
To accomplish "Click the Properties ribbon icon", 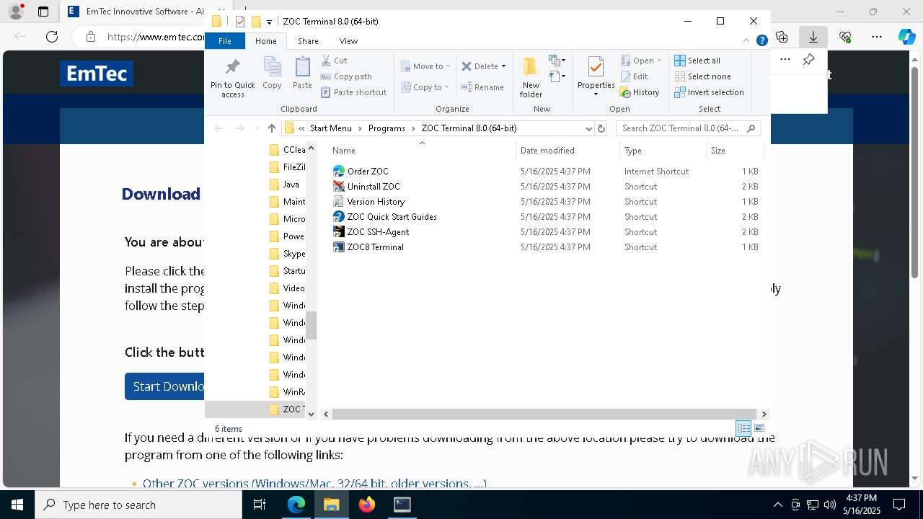I will 596,68.
